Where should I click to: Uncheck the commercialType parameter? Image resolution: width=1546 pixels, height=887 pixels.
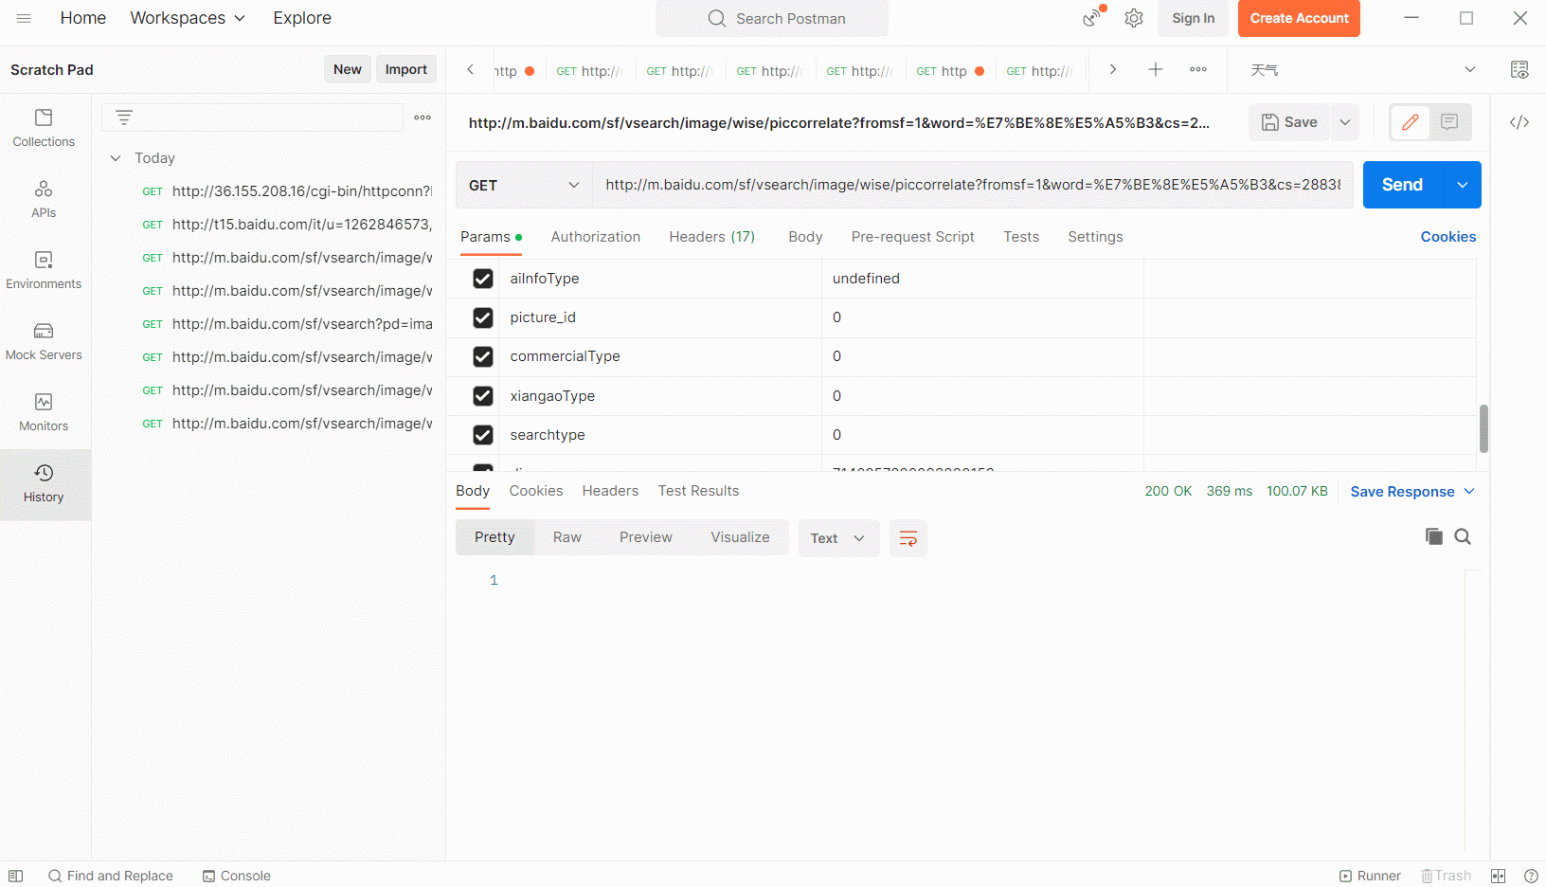point(483,356)
